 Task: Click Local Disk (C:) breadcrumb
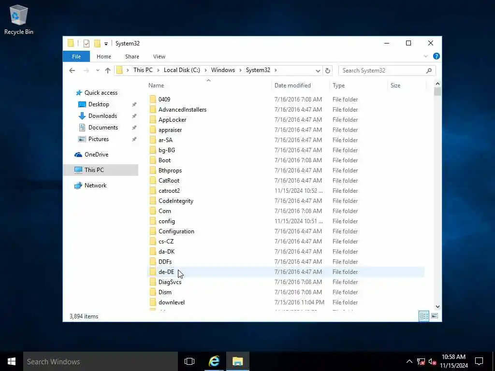[182, 70]
